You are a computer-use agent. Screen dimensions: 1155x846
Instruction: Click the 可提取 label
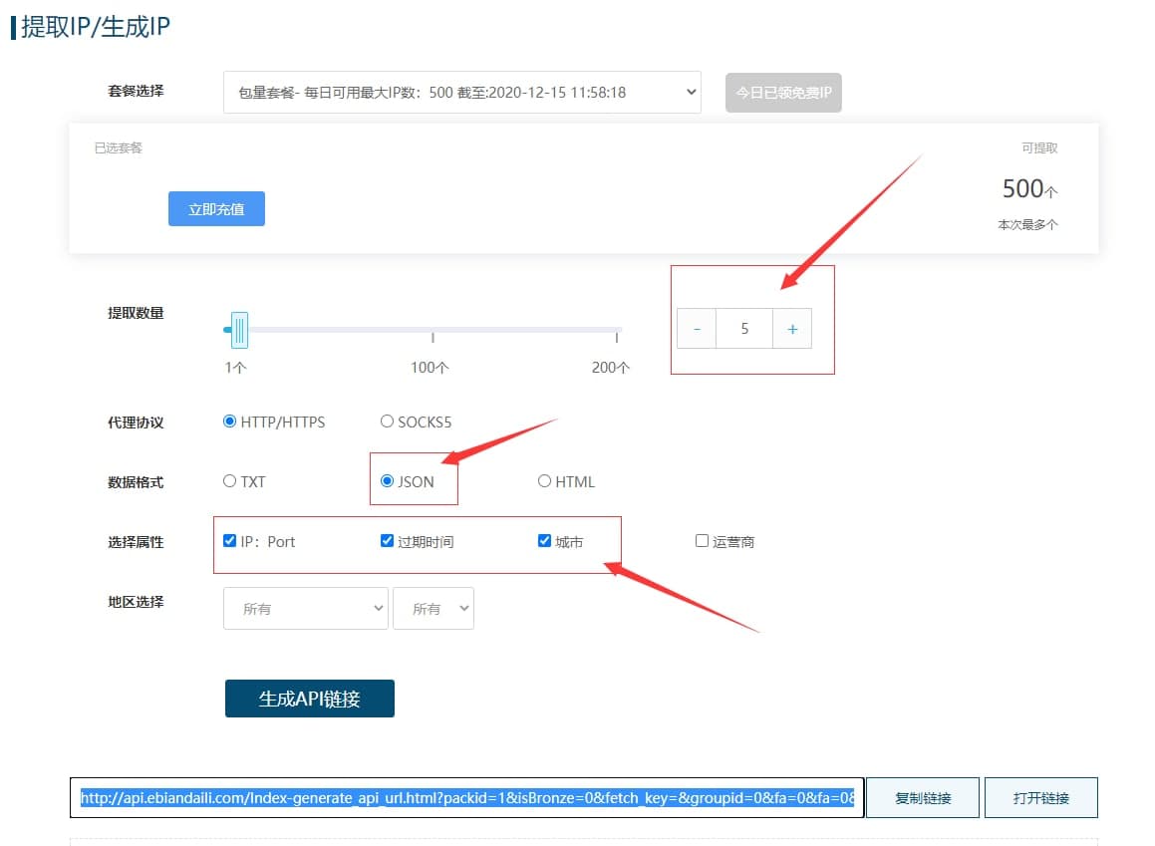(1039, 148)
